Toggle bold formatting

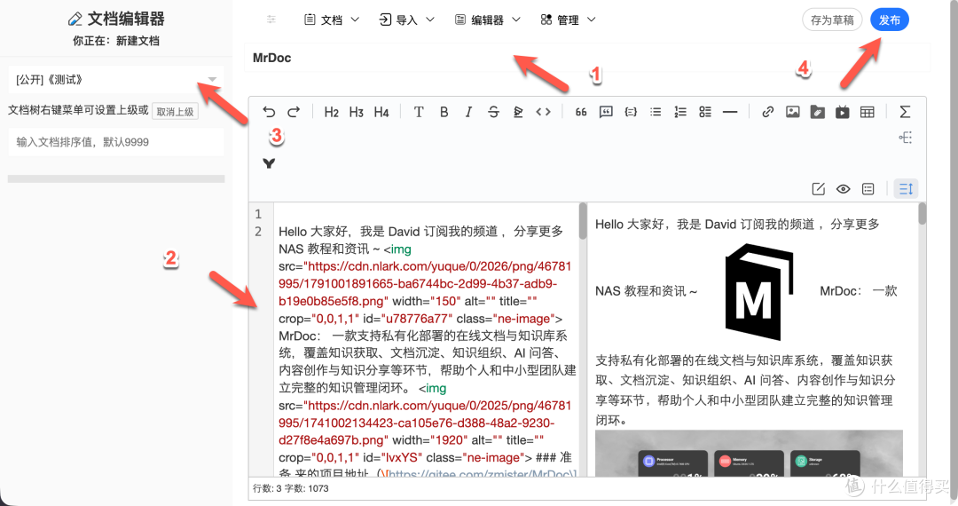(x=444, y=112)
